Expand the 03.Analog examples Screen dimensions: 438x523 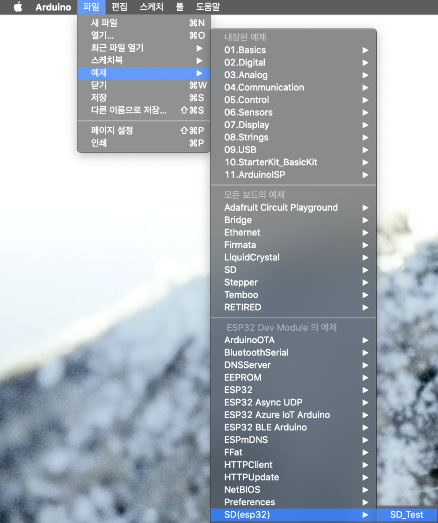click(x=293, y=75)
